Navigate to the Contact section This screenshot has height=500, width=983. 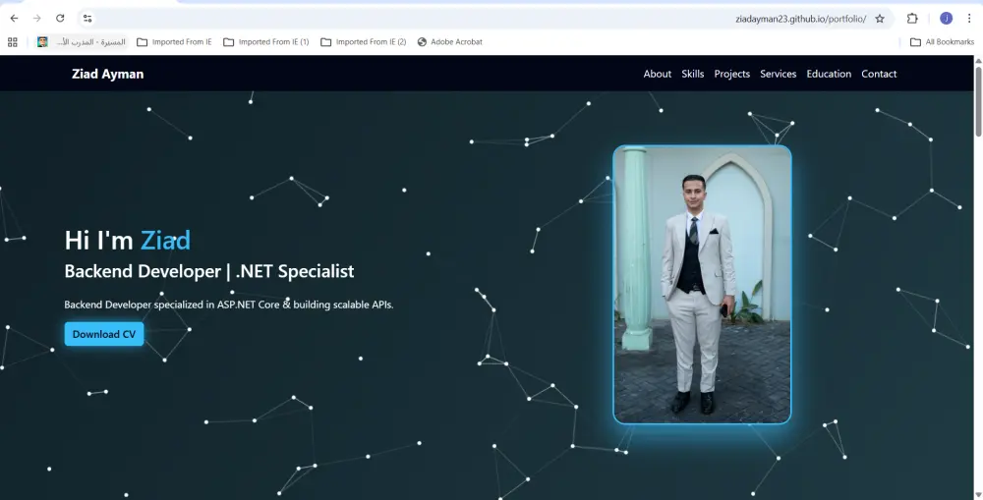879,74
